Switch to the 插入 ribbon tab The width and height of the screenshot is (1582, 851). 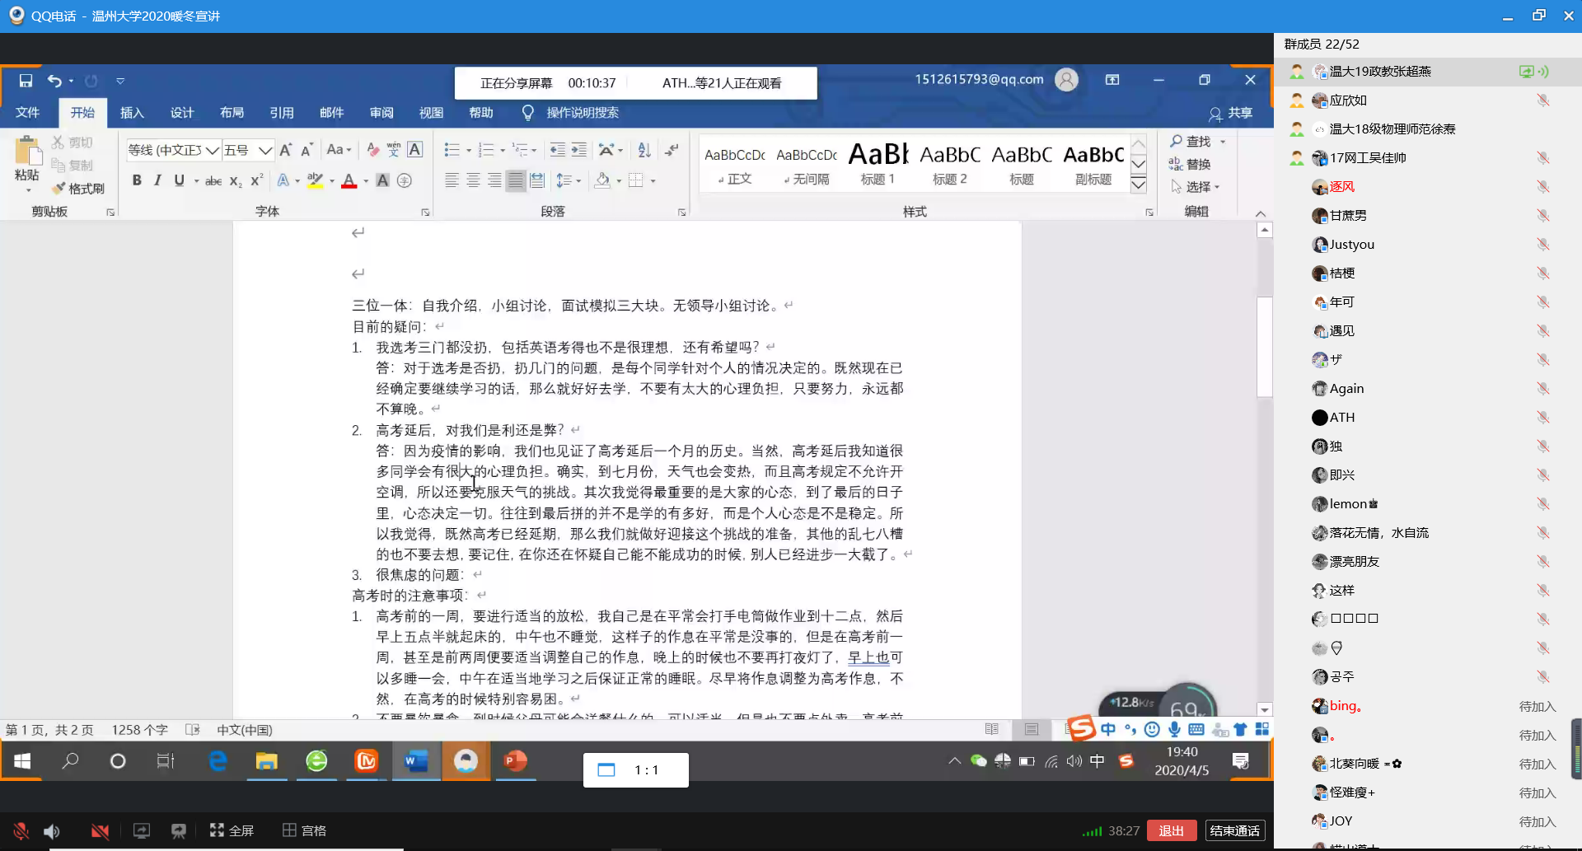coord(132,113)
